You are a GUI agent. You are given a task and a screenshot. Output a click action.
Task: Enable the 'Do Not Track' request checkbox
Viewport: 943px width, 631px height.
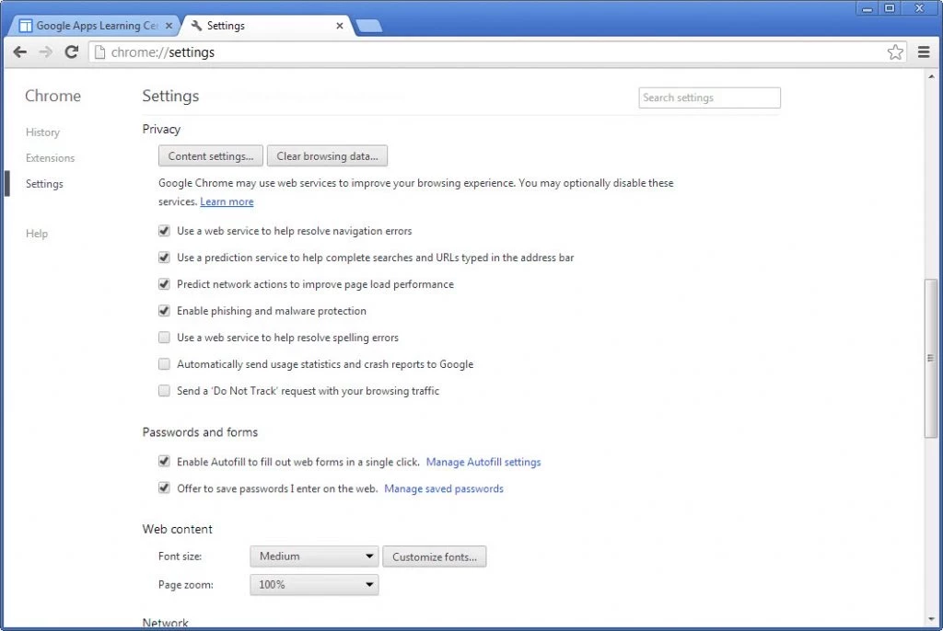click(x=164, y=391)
